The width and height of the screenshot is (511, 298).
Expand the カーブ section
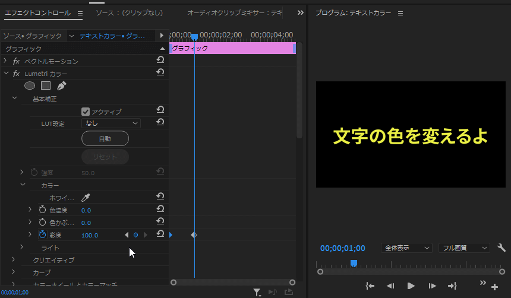13,272
